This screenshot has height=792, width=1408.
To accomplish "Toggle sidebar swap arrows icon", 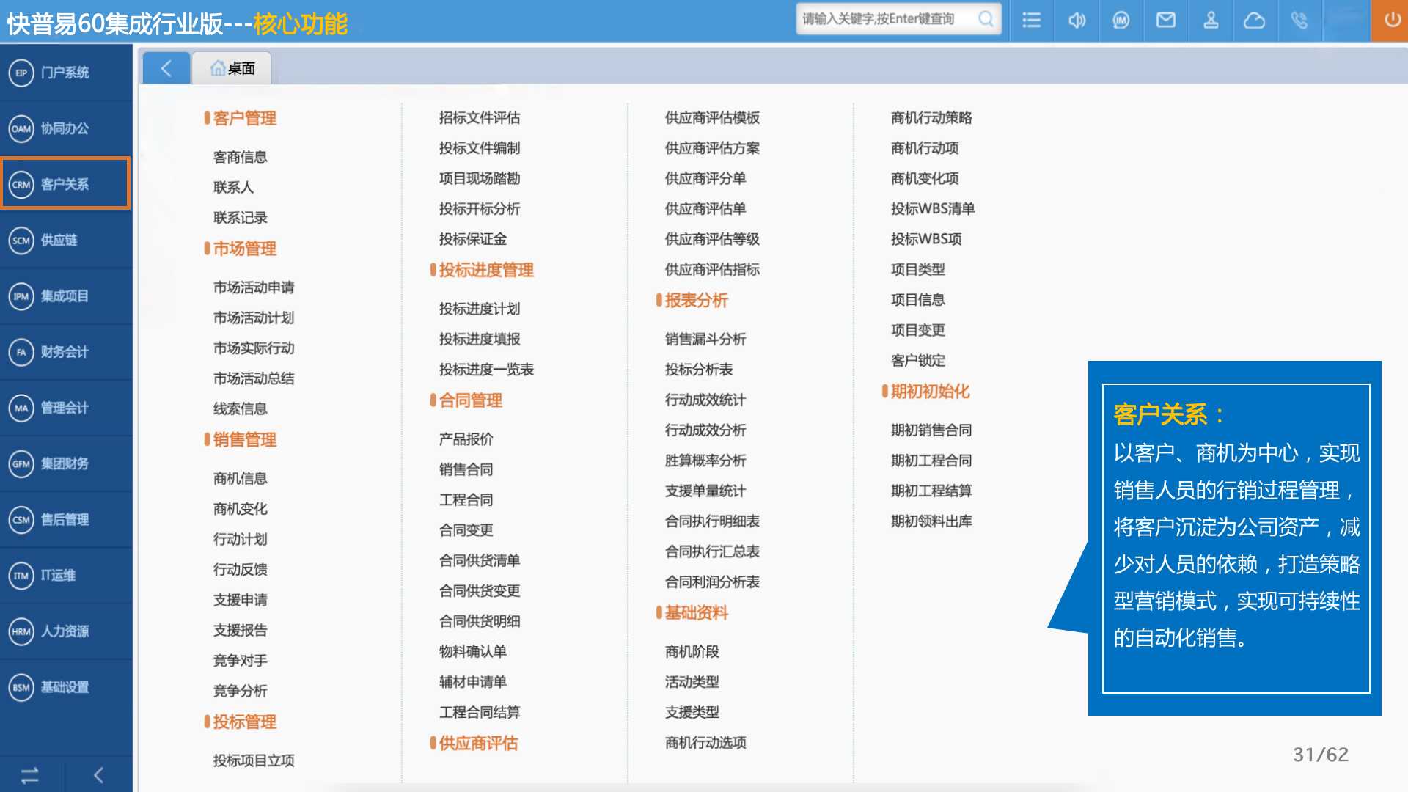I will coord(30,775).
